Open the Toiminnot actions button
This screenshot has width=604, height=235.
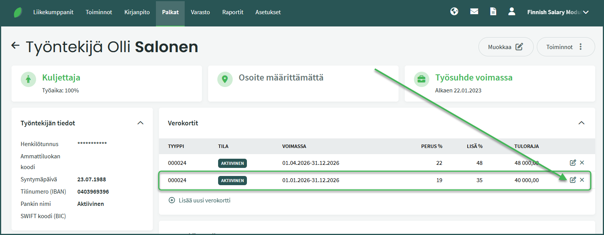565,47
